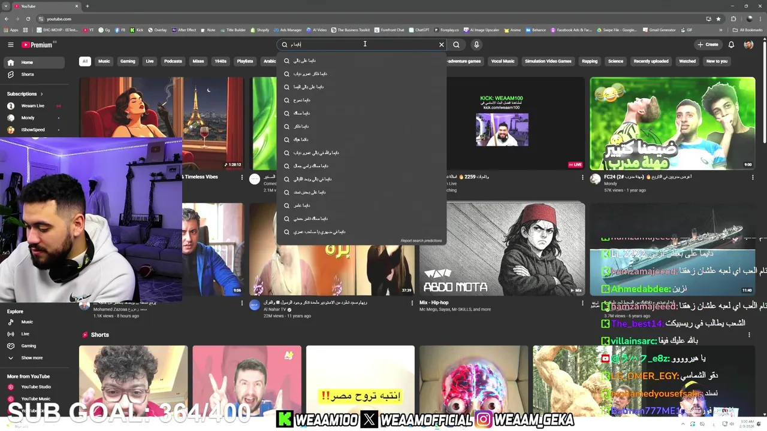Click the Create button
The width and height of the screenshot is (767, 431).
click(x=708, y=45)
